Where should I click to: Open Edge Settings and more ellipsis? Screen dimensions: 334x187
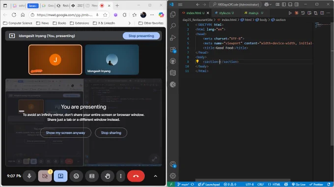(x=152, y=15)
